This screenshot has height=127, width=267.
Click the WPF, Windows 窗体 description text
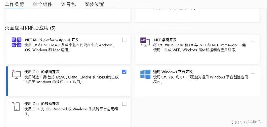200,48
